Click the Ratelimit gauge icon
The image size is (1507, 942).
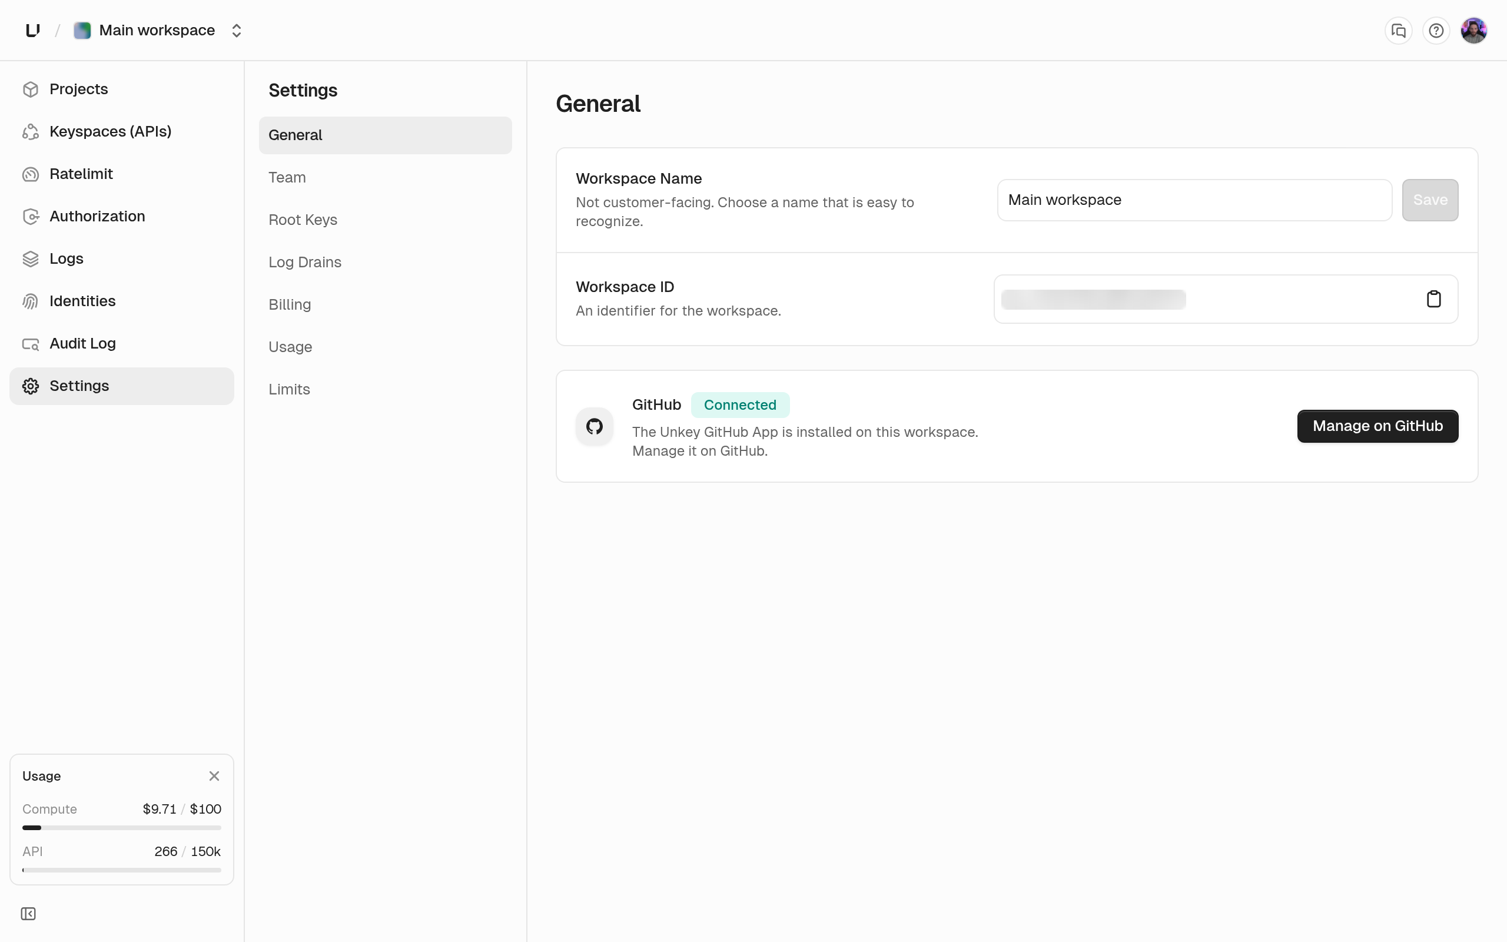(x=31, y=174)
